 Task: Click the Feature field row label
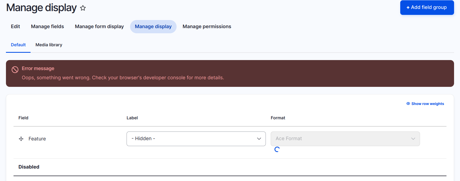point(37,139)
